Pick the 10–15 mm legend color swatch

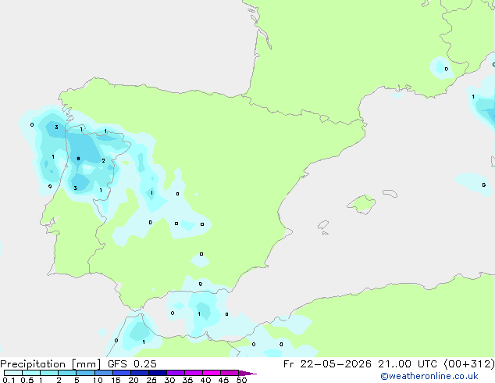tap(103, 373)
